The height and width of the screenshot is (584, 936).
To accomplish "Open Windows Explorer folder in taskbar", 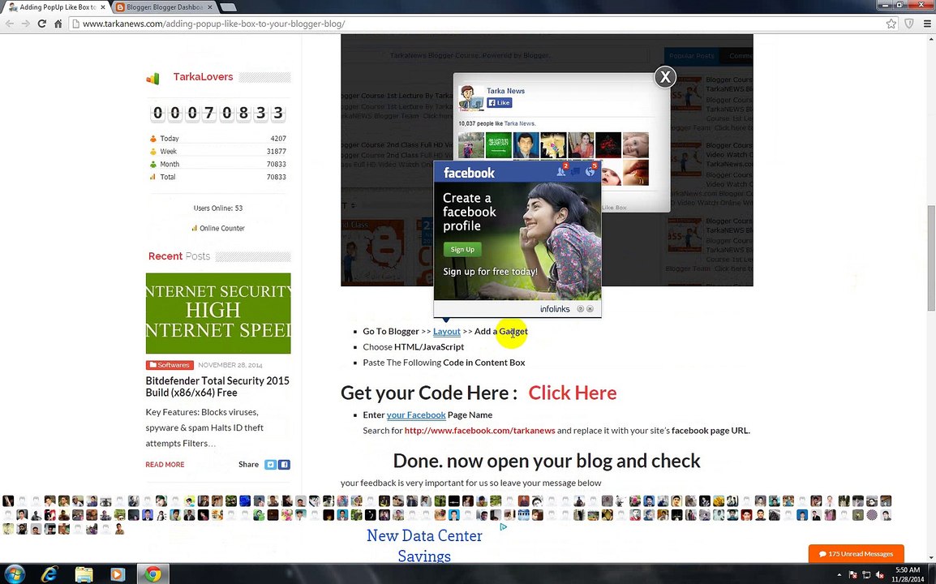I will pyautogui.click(x=84, y=573).
